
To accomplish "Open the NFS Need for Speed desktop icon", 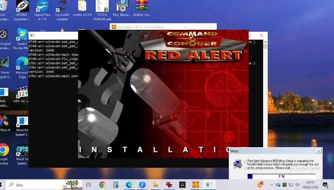I will (22, 155).
